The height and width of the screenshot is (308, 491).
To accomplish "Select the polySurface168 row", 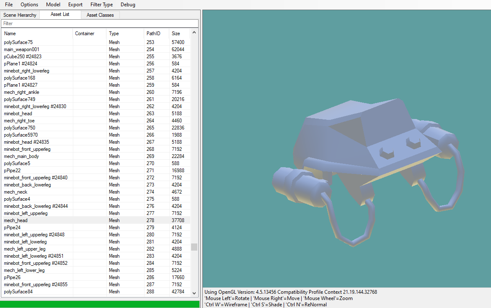I will click(x=96, y=78).
